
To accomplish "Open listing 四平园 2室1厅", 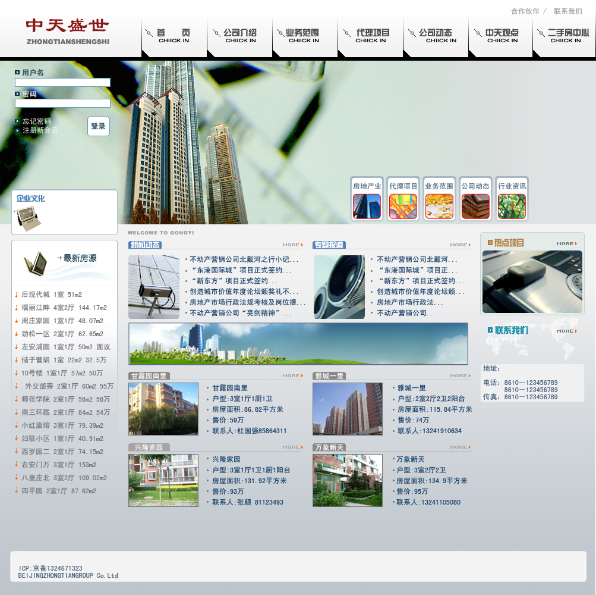I will pos(59,491).
